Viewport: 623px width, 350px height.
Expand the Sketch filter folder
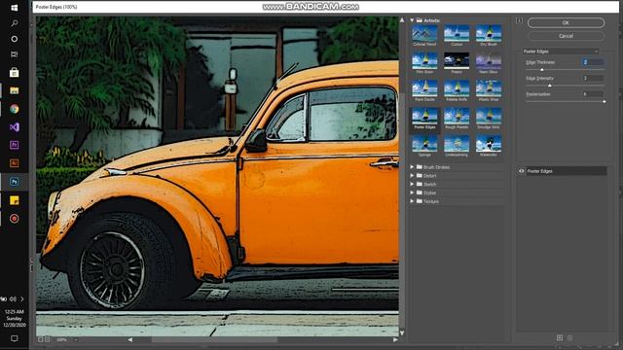(412, 184)
